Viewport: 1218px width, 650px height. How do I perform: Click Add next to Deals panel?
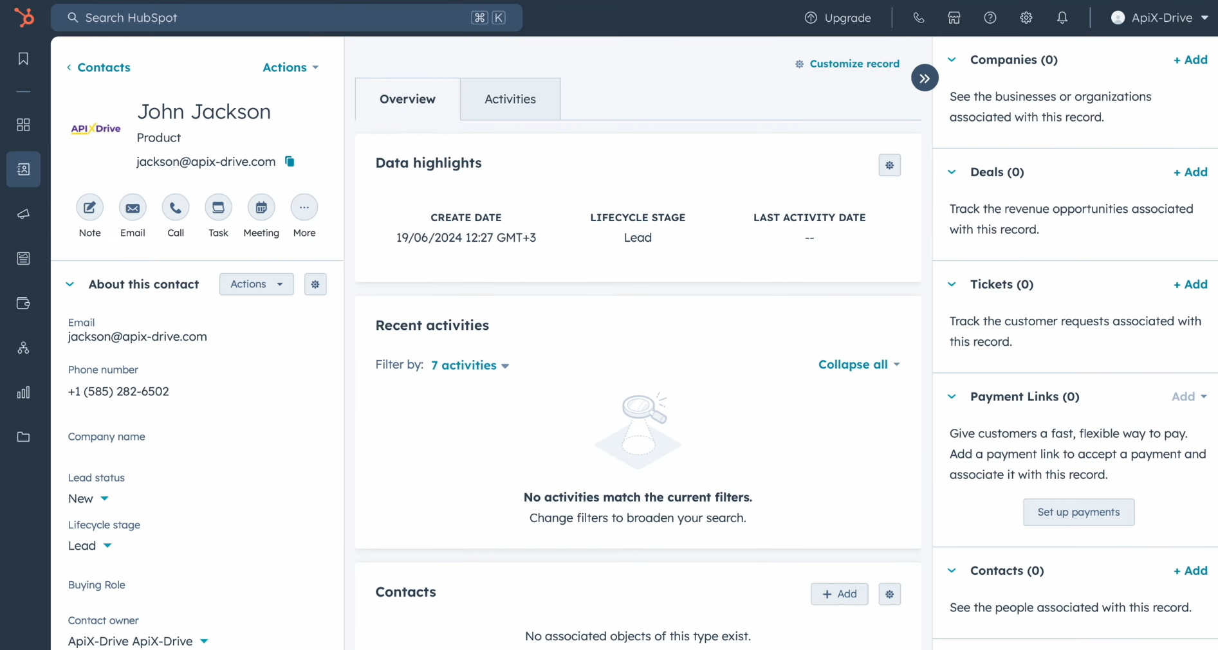click(x=1190, y=172)
